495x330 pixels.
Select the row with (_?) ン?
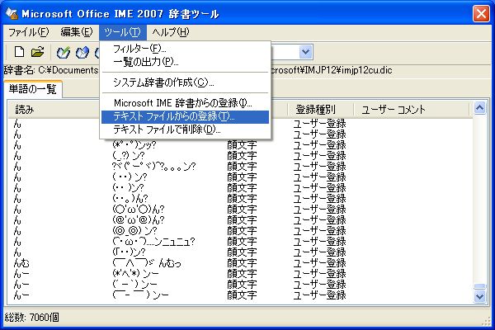241,156
